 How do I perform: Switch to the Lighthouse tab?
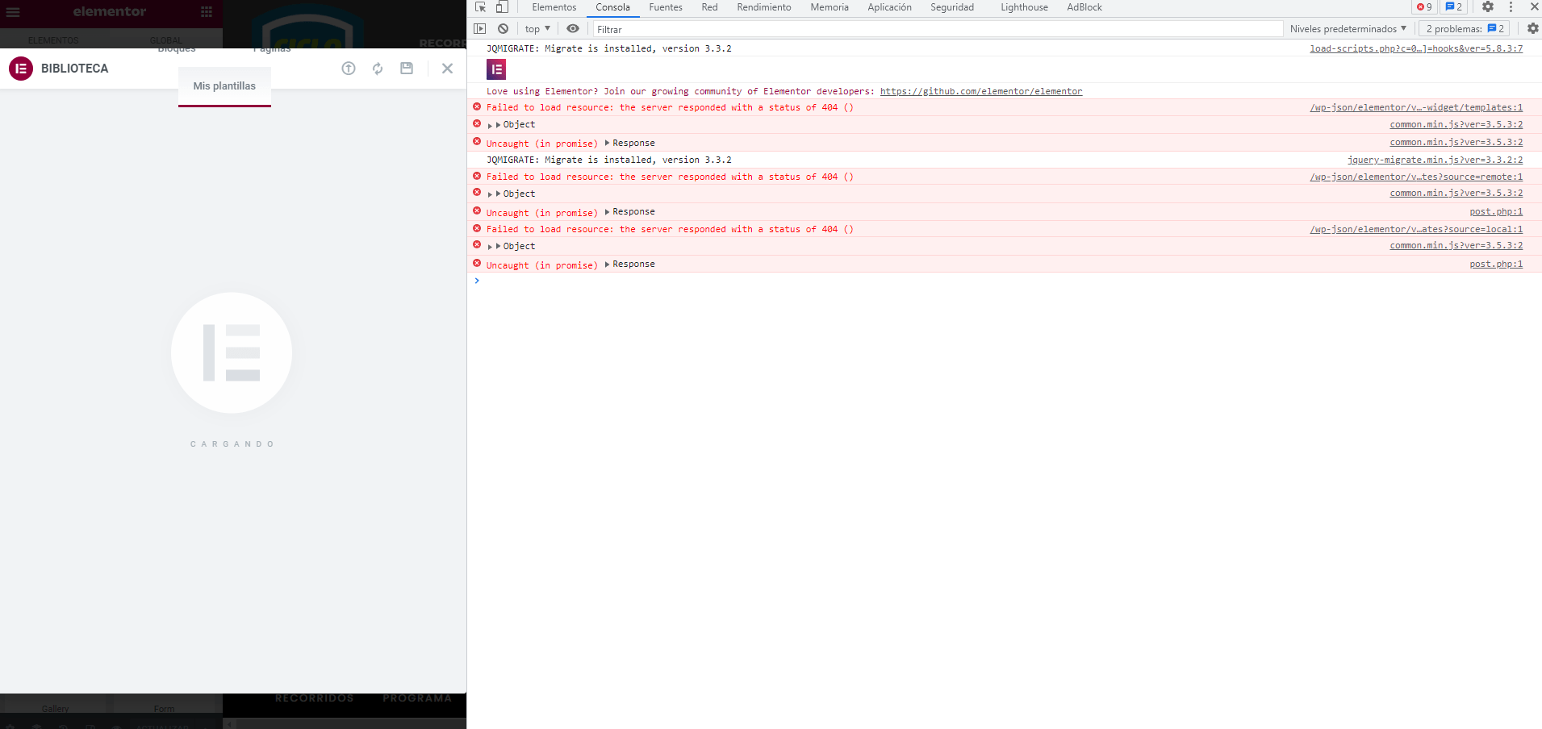1025,7
